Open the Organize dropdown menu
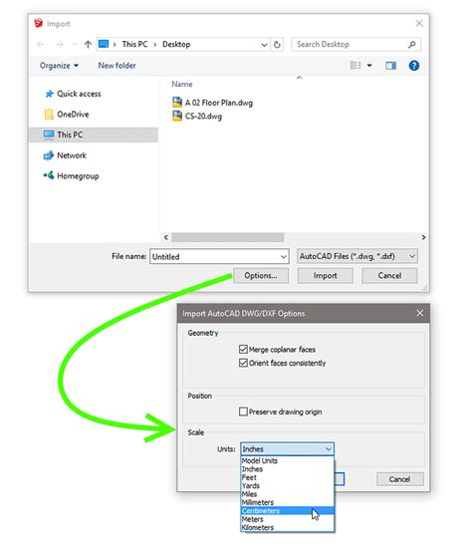Image resolution: width=472 pixels, height=550 pixels. coord(59,66)
